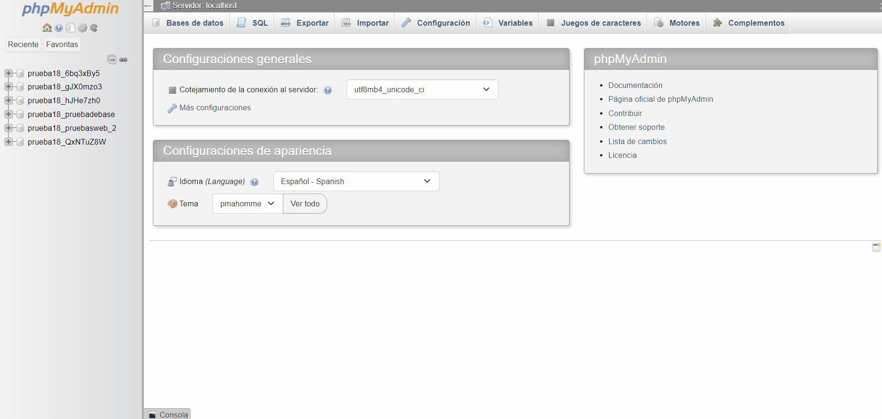This screenshot has height=419, width=882.
Task: Open the utf8mb4_unicode_ci collation dropdown
Action: pos(422,89)
